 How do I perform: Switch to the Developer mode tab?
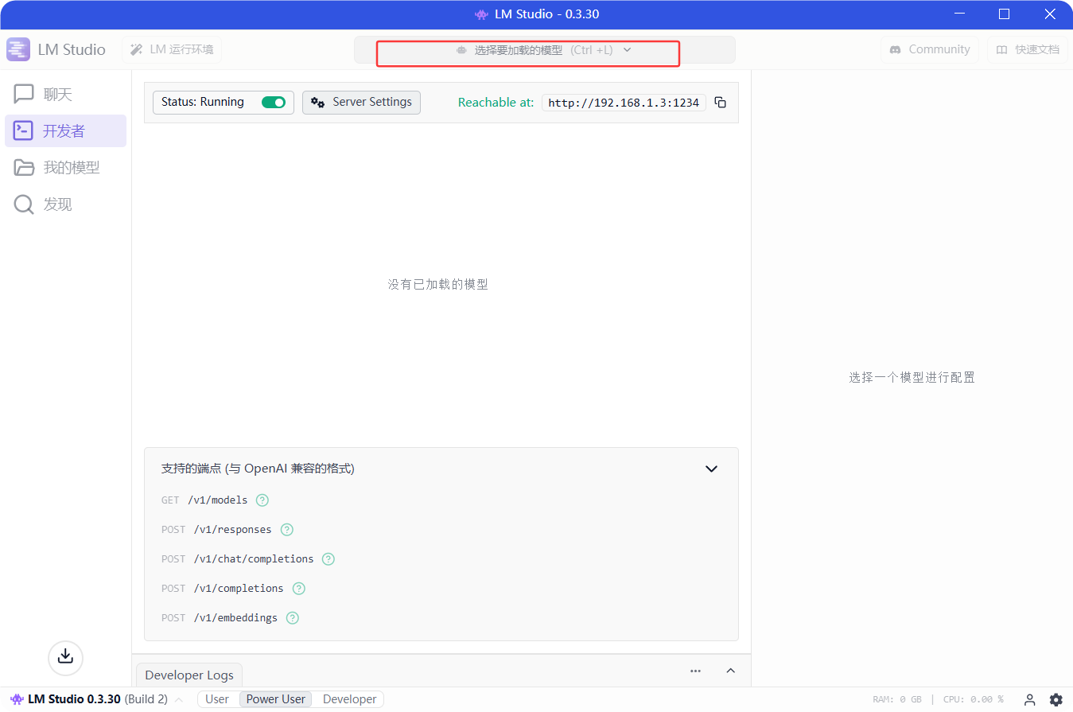[348, 698]
